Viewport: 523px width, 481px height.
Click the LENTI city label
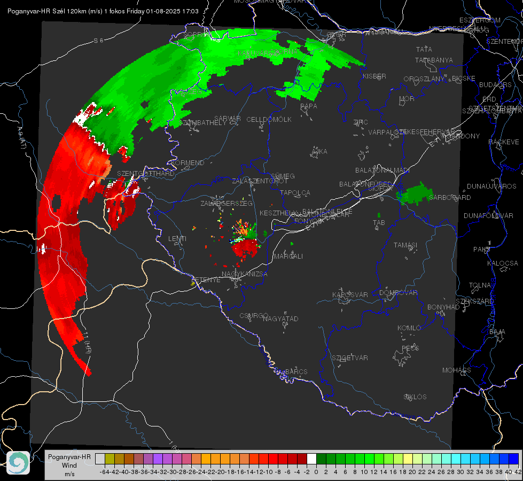point(177,239)
